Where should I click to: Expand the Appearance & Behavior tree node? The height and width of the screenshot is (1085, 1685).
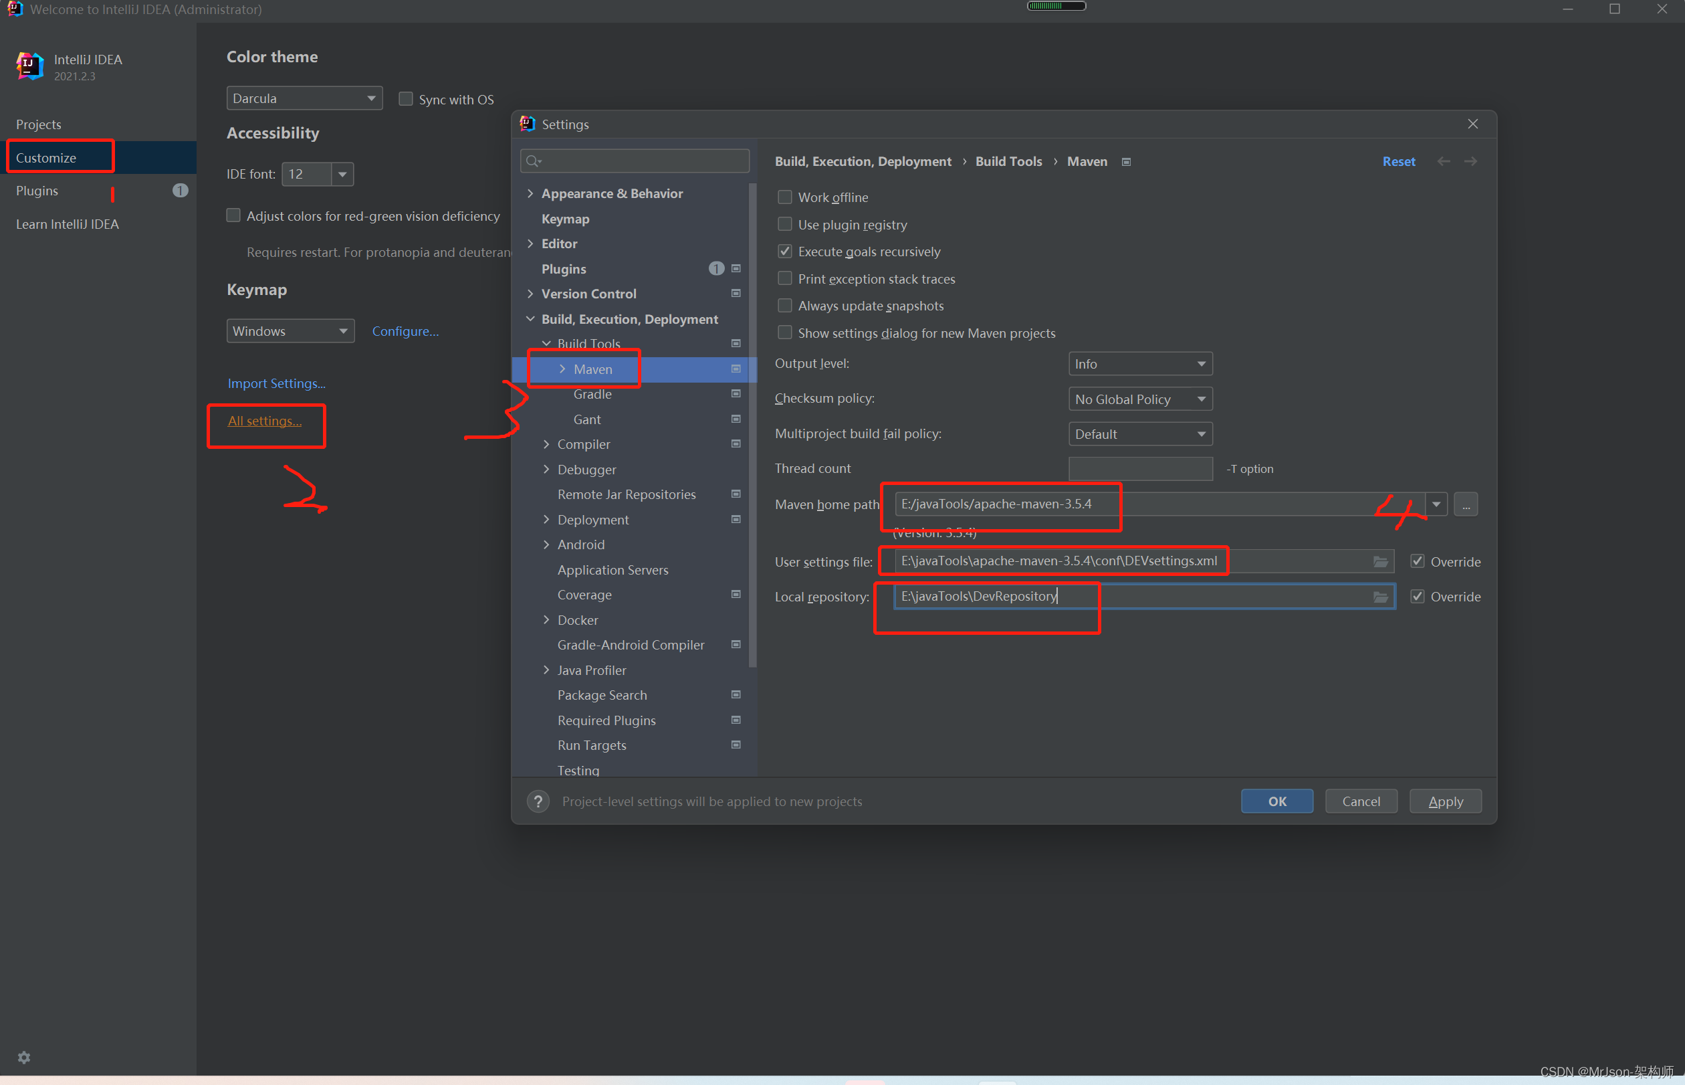(x=530, y=194)
